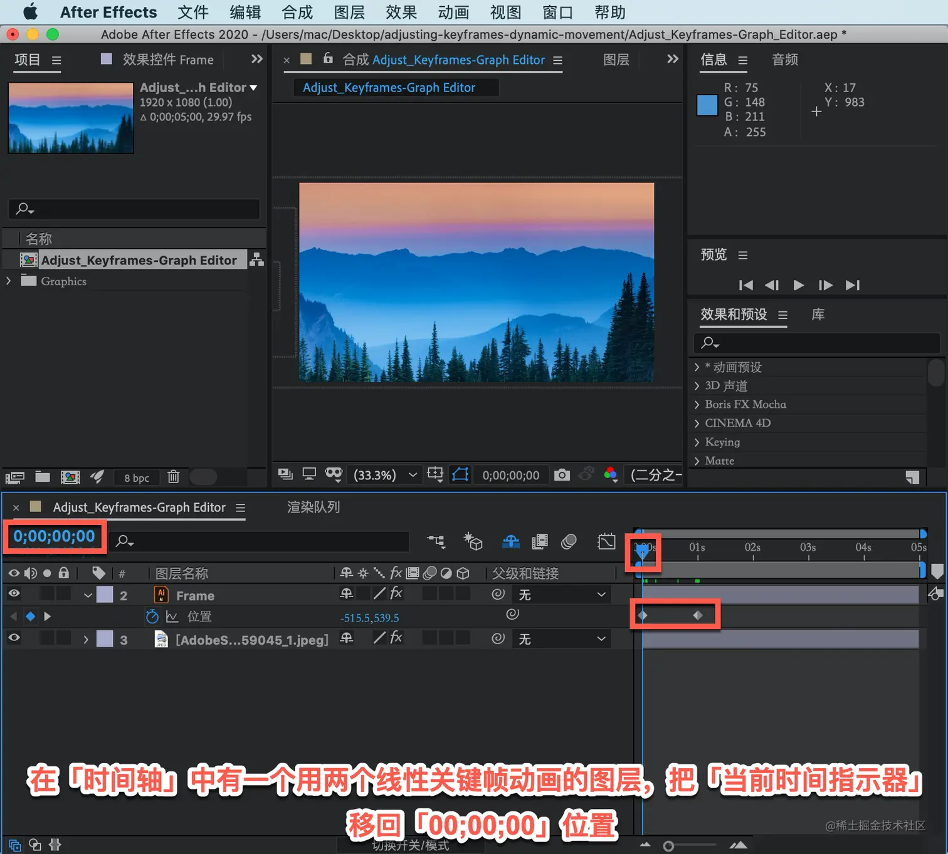948x854 pixels.
Task: Toggle the 位置 stopwatch
Action: (152, 617)
